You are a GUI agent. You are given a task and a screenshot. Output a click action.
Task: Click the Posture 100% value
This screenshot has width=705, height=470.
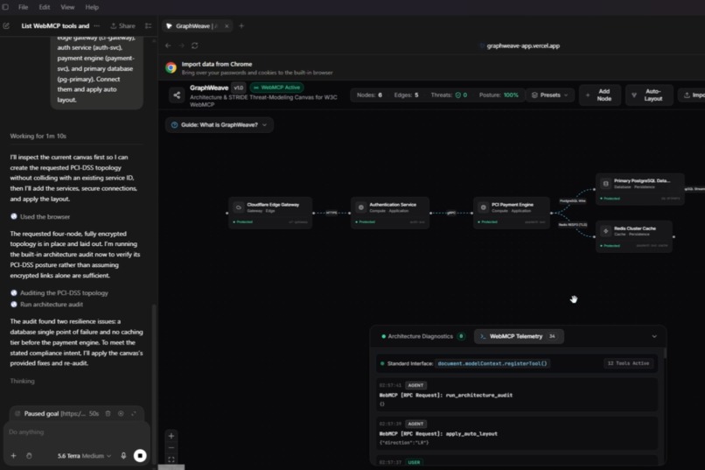click(511, 95)
